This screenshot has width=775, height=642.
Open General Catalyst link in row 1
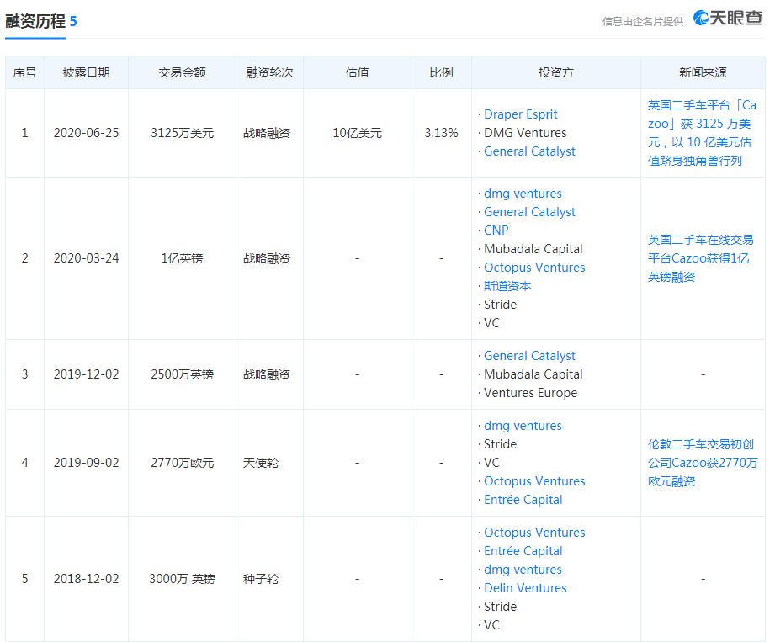[529, 151]
